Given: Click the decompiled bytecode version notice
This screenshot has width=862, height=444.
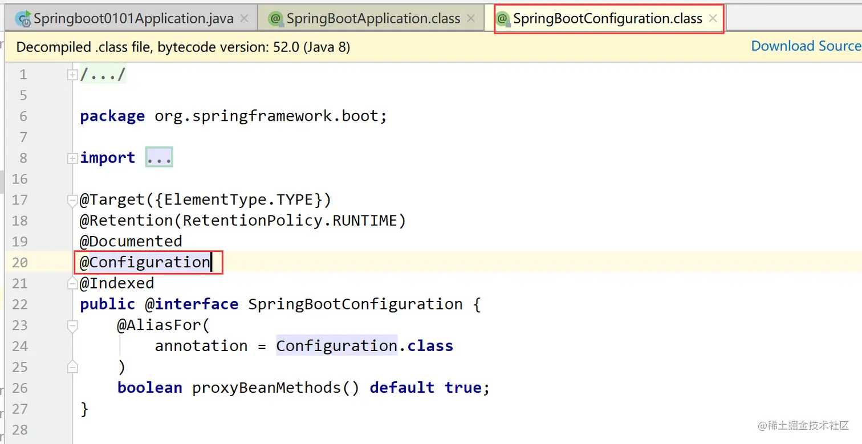Looking at the screenshot, I should [x=183, y=47].
